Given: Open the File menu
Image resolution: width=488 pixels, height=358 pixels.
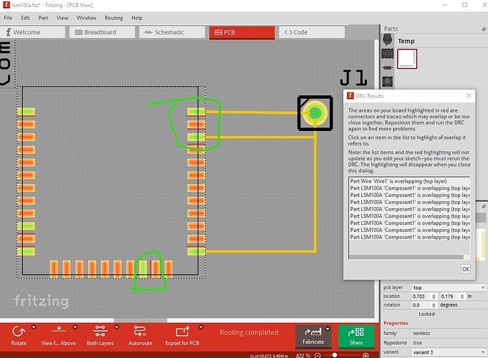Looking at the screenshot, I should tap(8, 18).
